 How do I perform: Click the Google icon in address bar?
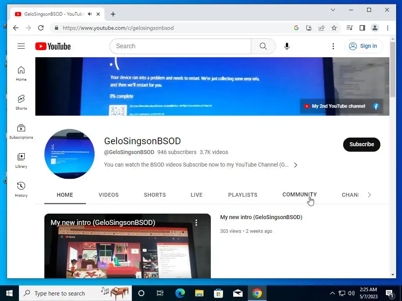296,28
